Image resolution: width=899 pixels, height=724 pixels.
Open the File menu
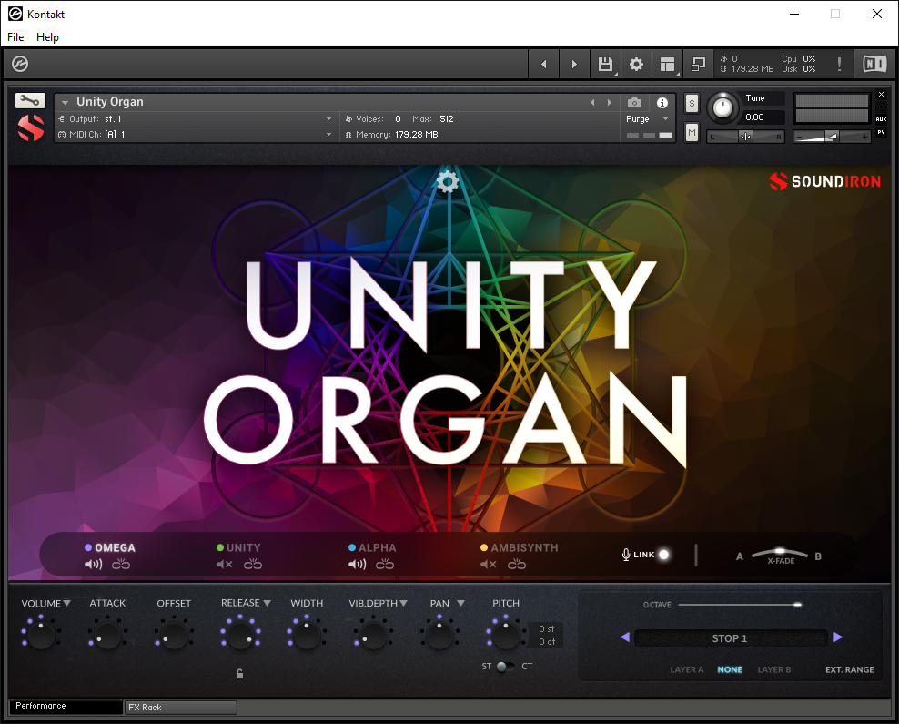point(15,37)
